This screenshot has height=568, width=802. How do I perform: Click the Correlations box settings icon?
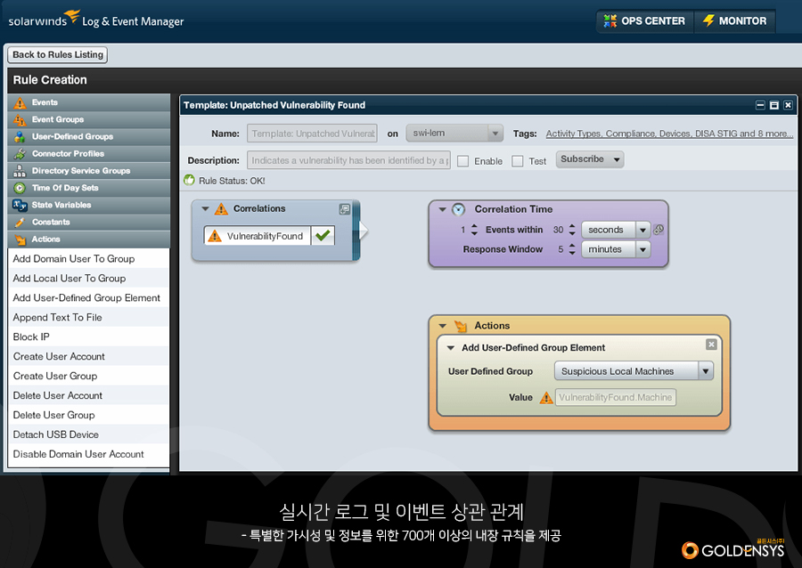pyautogui.click(x=345, y=209)
